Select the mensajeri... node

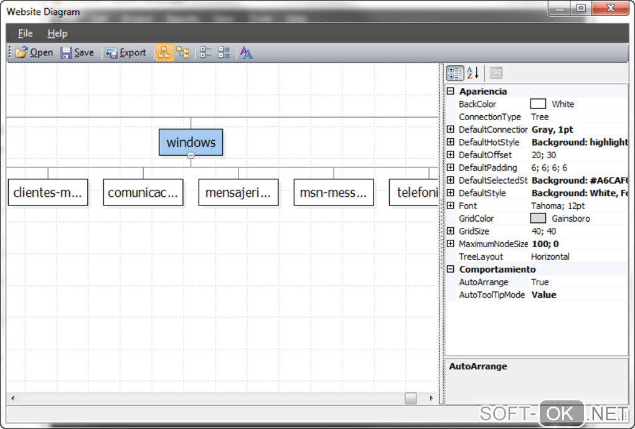point(238,192)
